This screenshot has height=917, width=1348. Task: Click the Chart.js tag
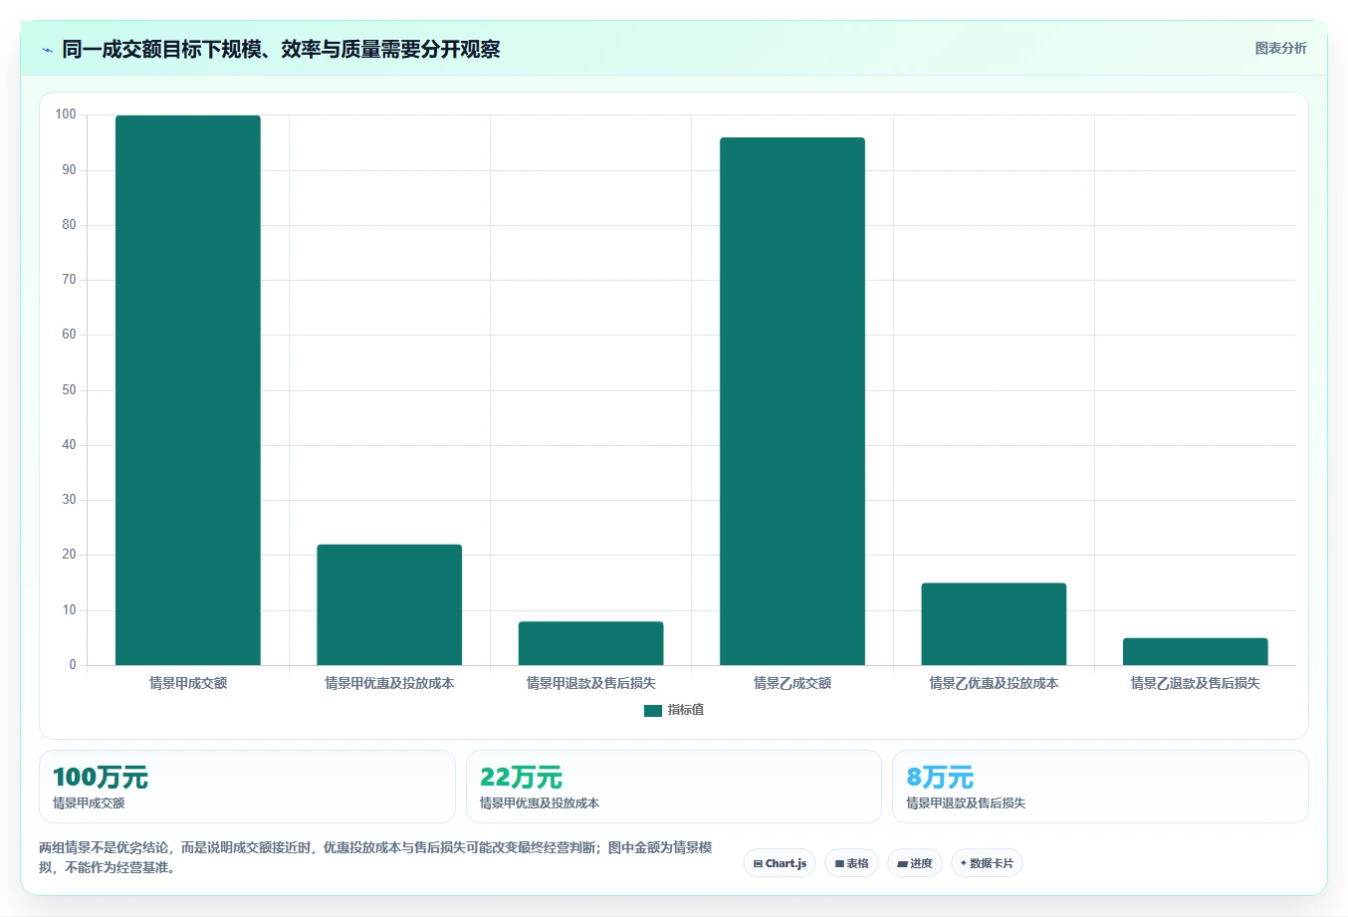tap(780, 863)
